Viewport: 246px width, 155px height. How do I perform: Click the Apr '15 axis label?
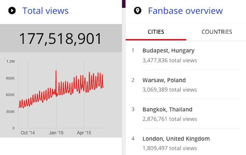84,133
